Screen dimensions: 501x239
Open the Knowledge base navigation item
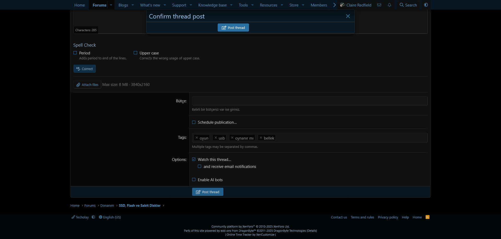pyautogui.click(x=212, y=5)
